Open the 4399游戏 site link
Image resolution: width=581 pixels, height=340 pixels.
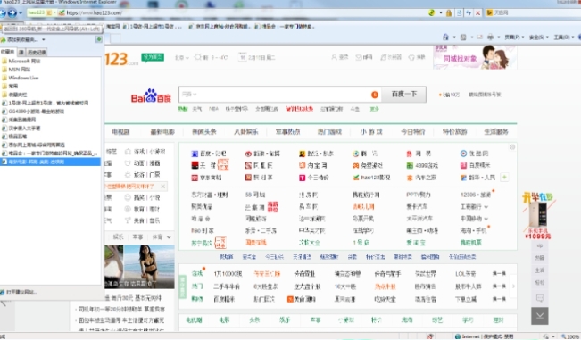tap(422, 166)
